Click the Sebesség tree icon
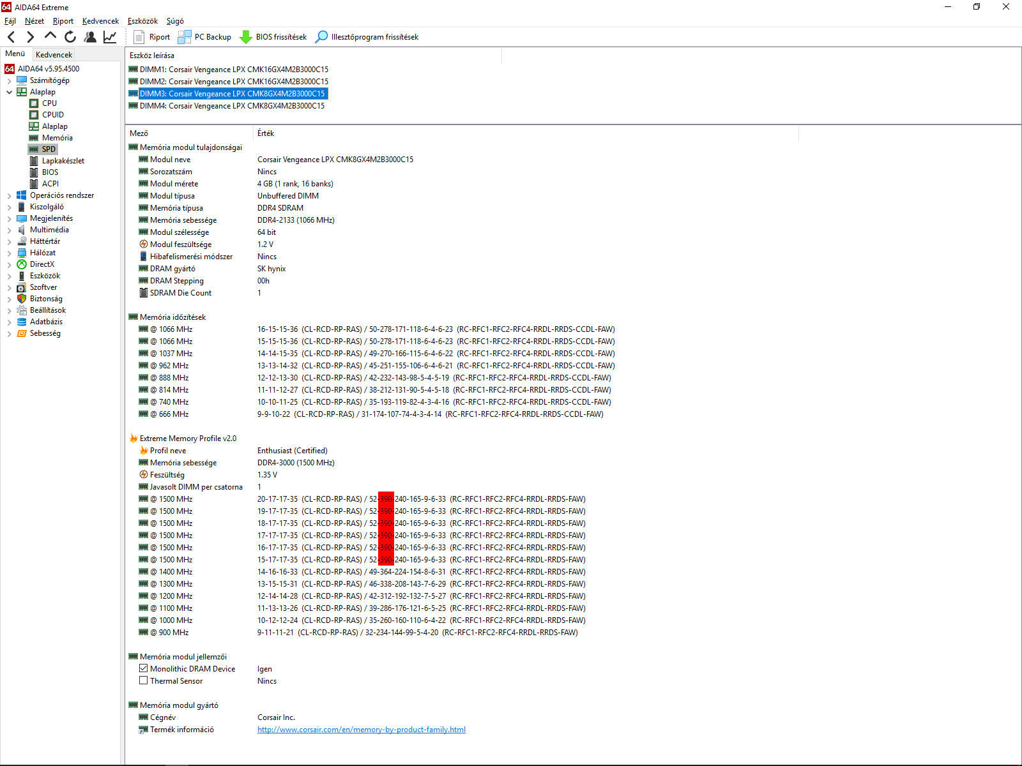This screenshot has height=766, width=1022. click(22, 333)
